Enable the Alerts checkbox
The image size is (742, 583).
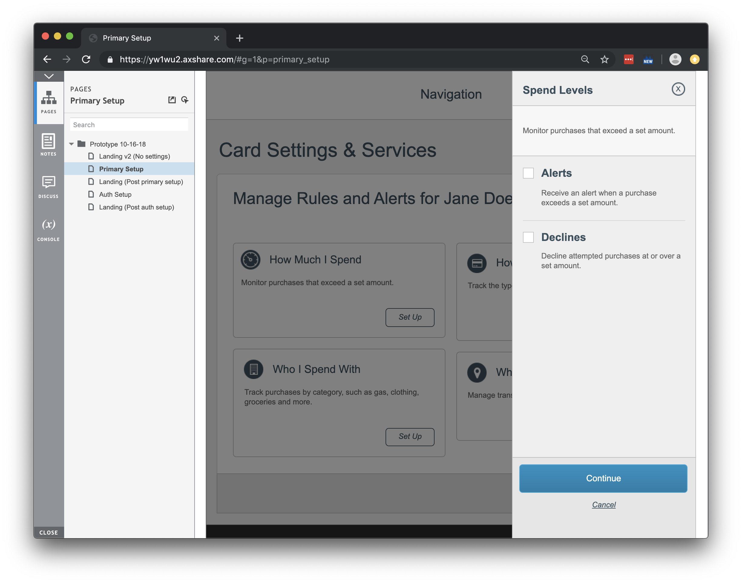tap(528, 173)
